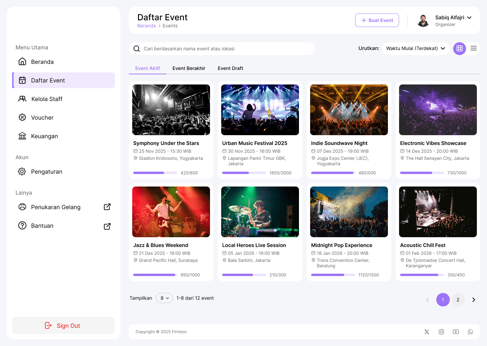The width and height of the screenshot is (487, 346).
Task: Click calendar icon beside 25 Nov 2025
Action: [135, 151]
